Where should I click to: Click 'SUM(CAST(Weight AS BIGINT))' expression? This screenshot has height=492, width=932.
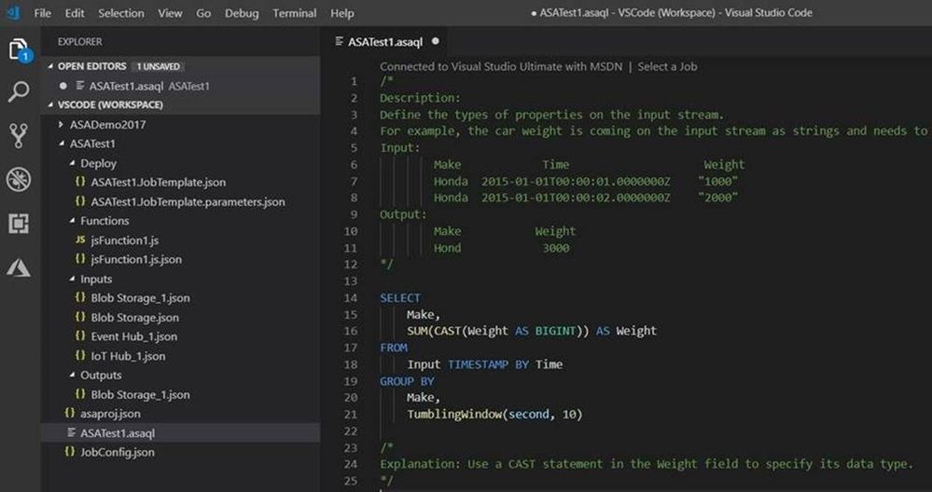coord(497,331)
